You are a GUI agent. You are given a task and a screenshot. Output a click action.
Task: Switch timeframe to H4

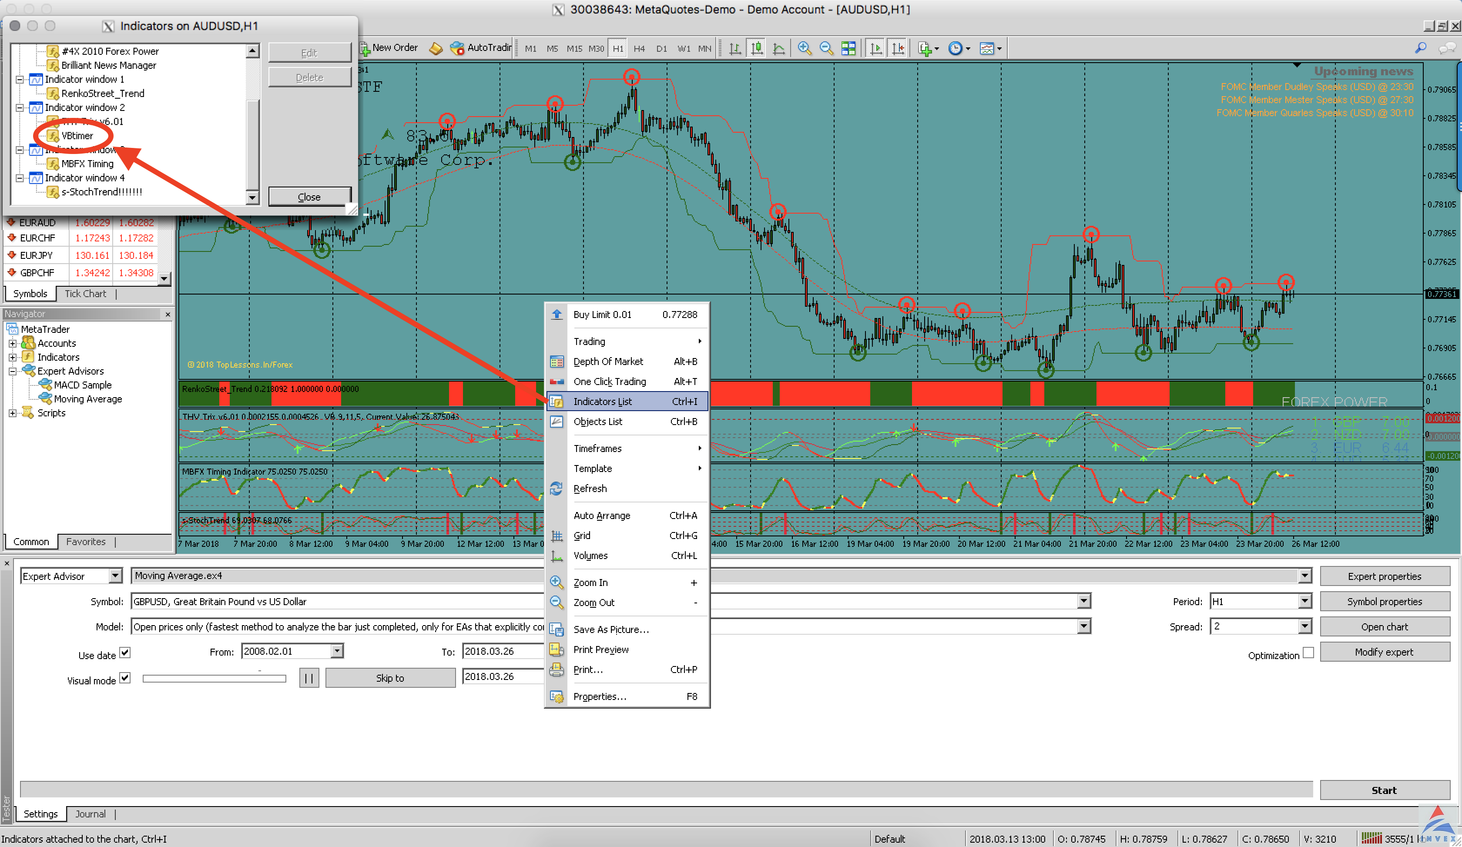coord(639,49)
